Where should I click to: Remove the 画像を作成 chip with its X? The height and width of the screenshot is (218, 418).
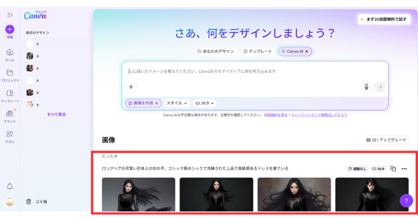coord(157,103)
